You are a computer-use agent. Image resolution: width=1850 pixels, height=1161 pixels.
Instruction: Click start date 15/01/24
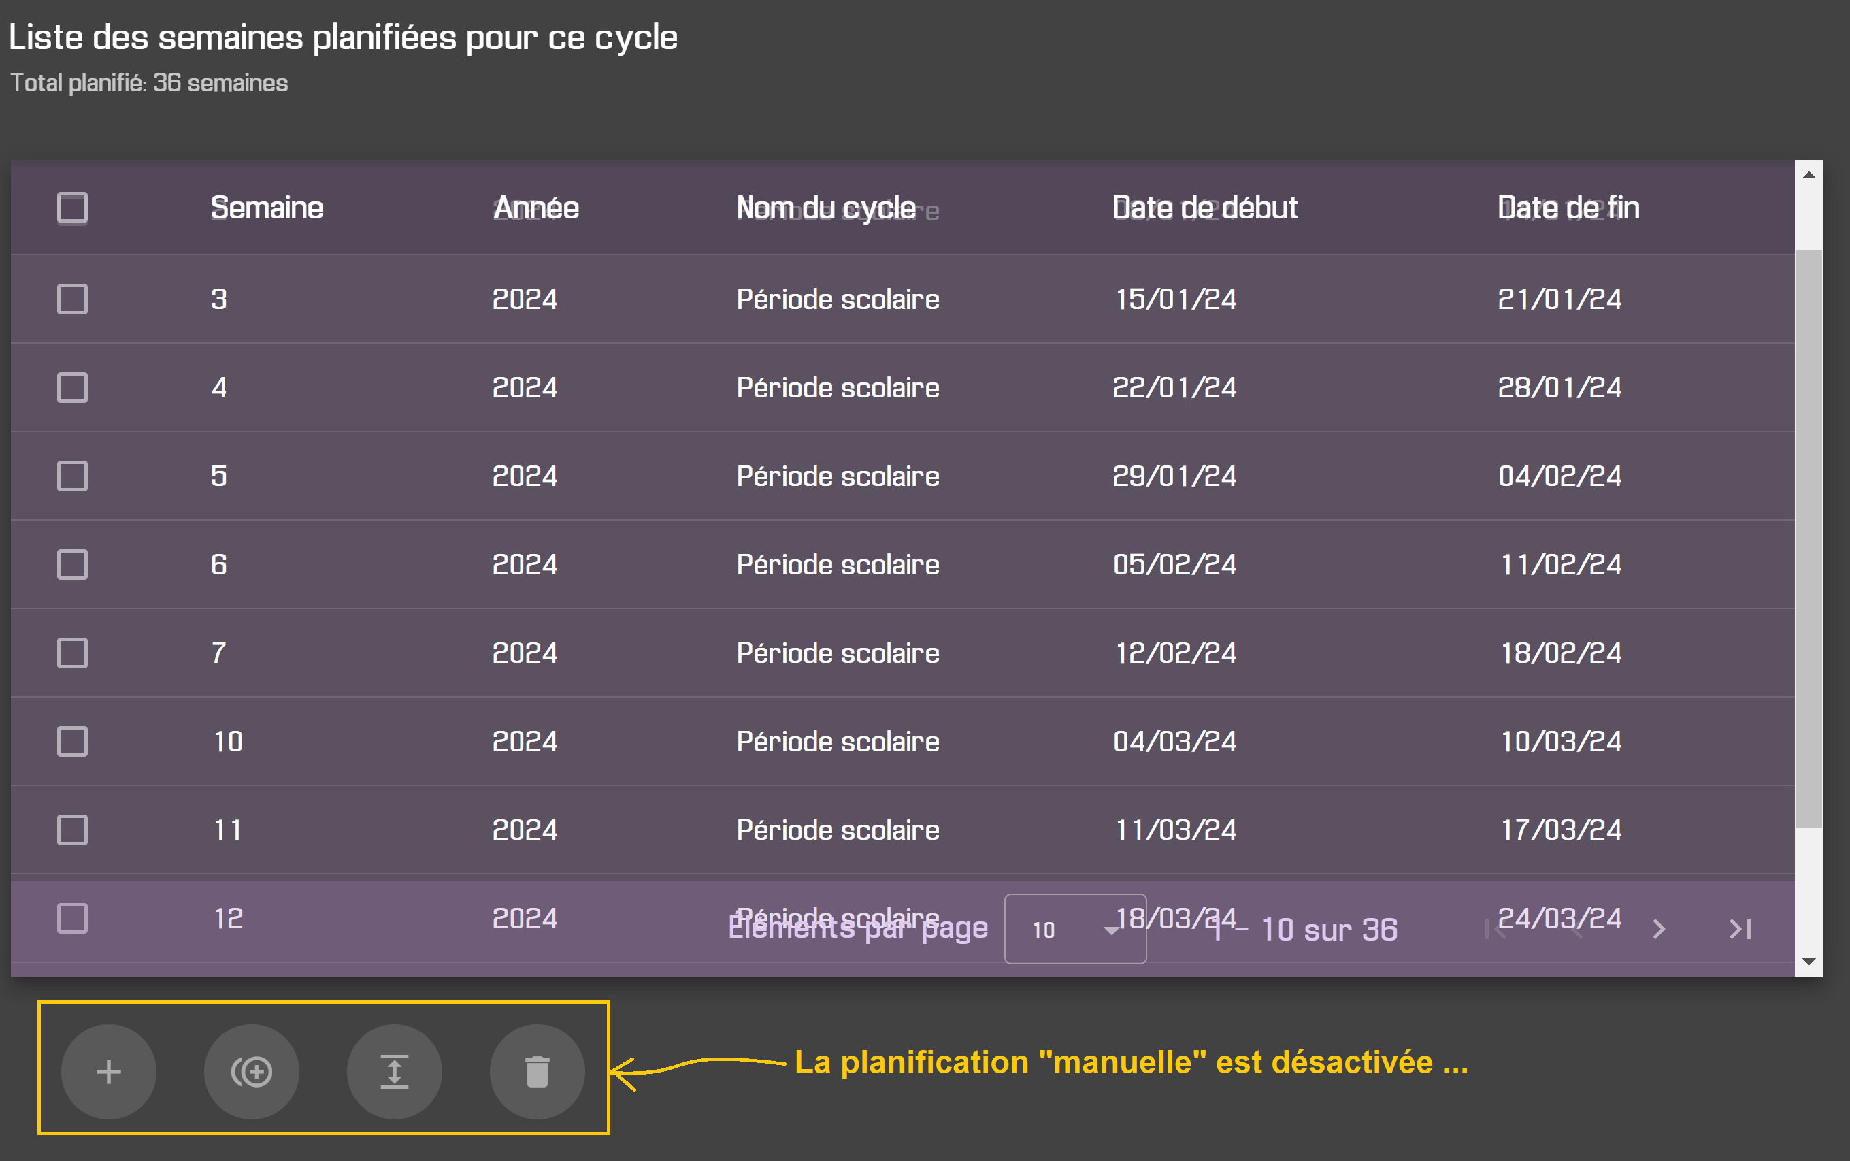pos(1174,299)
